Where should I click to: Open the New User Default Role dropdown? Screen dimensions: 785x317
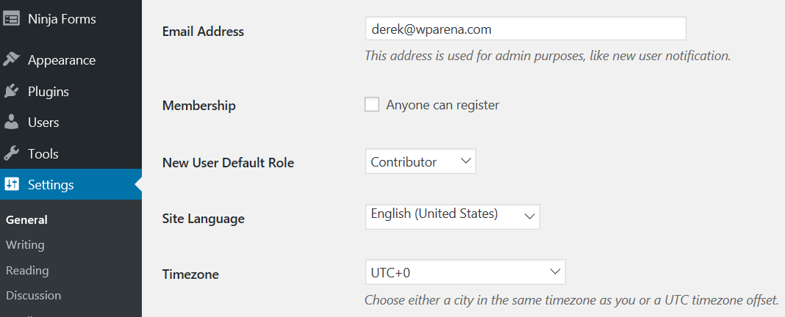pos(420,161)
